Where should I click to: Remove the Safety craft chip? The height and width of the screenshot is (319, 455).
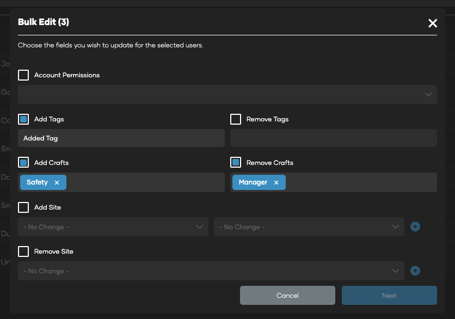tap(57, 182)
